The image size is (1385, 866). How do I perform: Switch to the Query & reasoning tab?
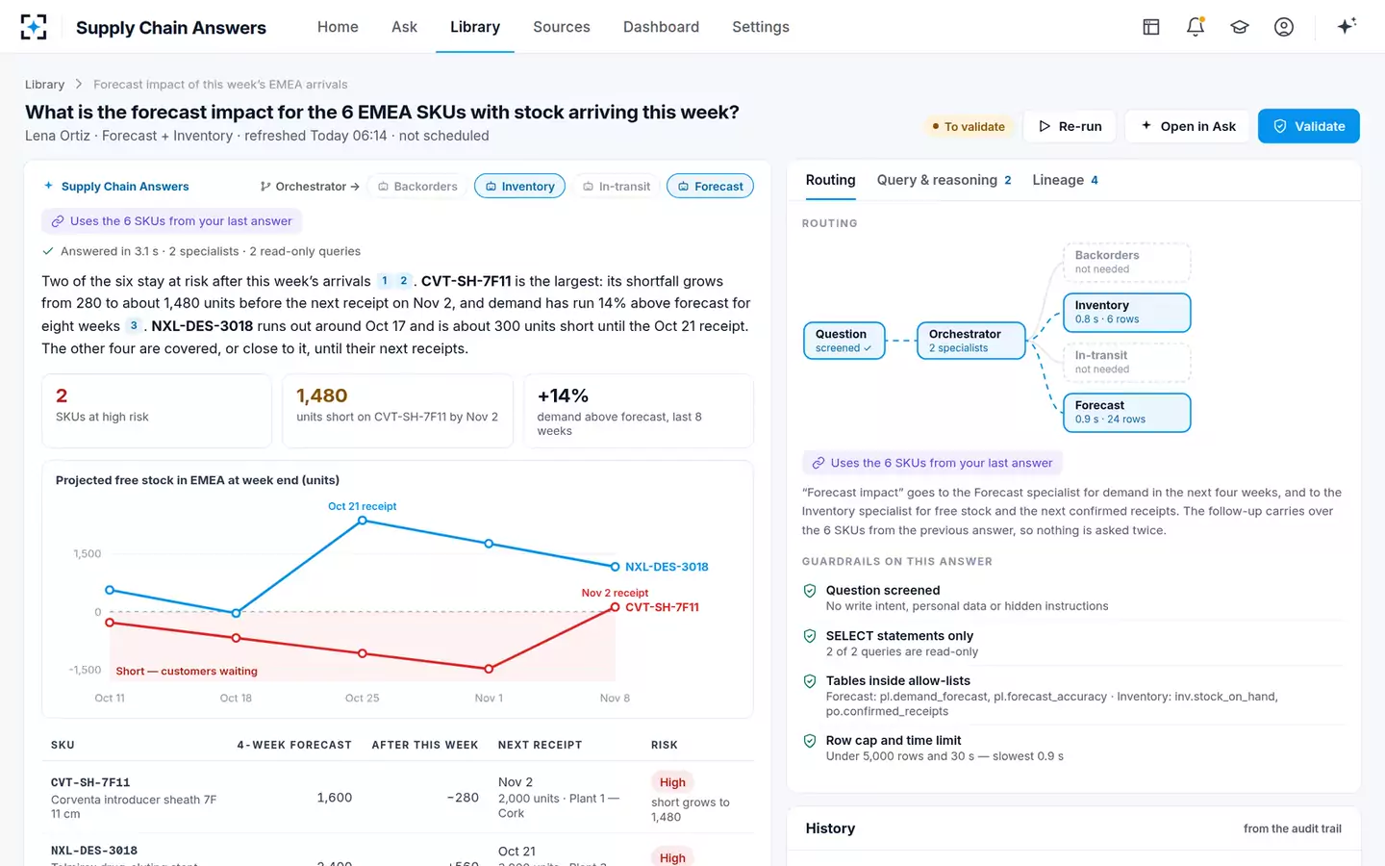(944, 180)
